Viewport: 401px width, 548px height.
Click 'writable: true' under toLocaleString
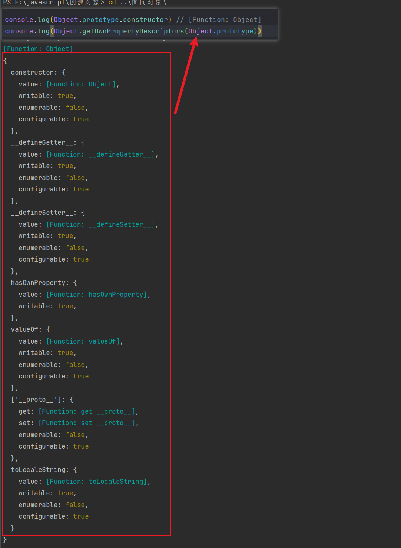coord(47,493)
